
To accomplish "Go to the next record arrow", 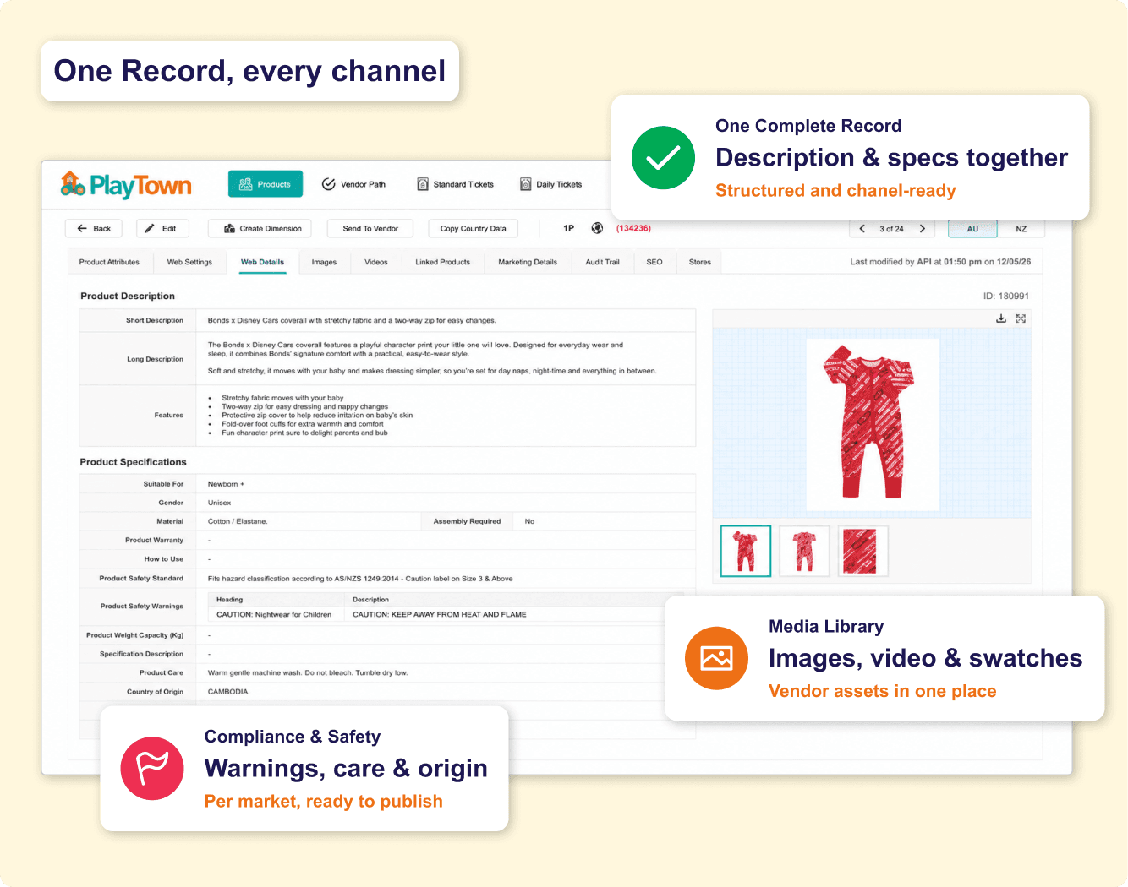I will [923, 229].
